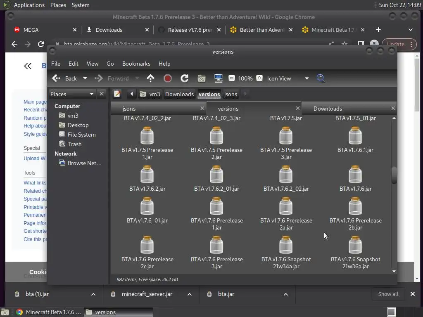Screen dimensions: 423x317
Task: Expand bta.jar download options chevron
Action: [x=286, y=294]
